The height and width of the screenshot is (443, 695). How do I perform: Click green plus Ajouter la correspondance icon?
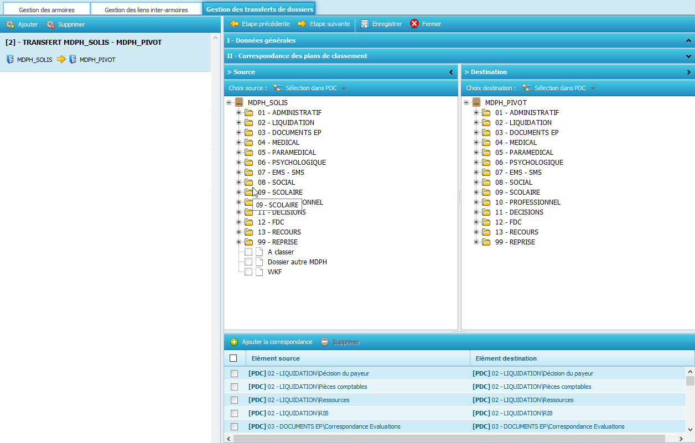[234, 342]
